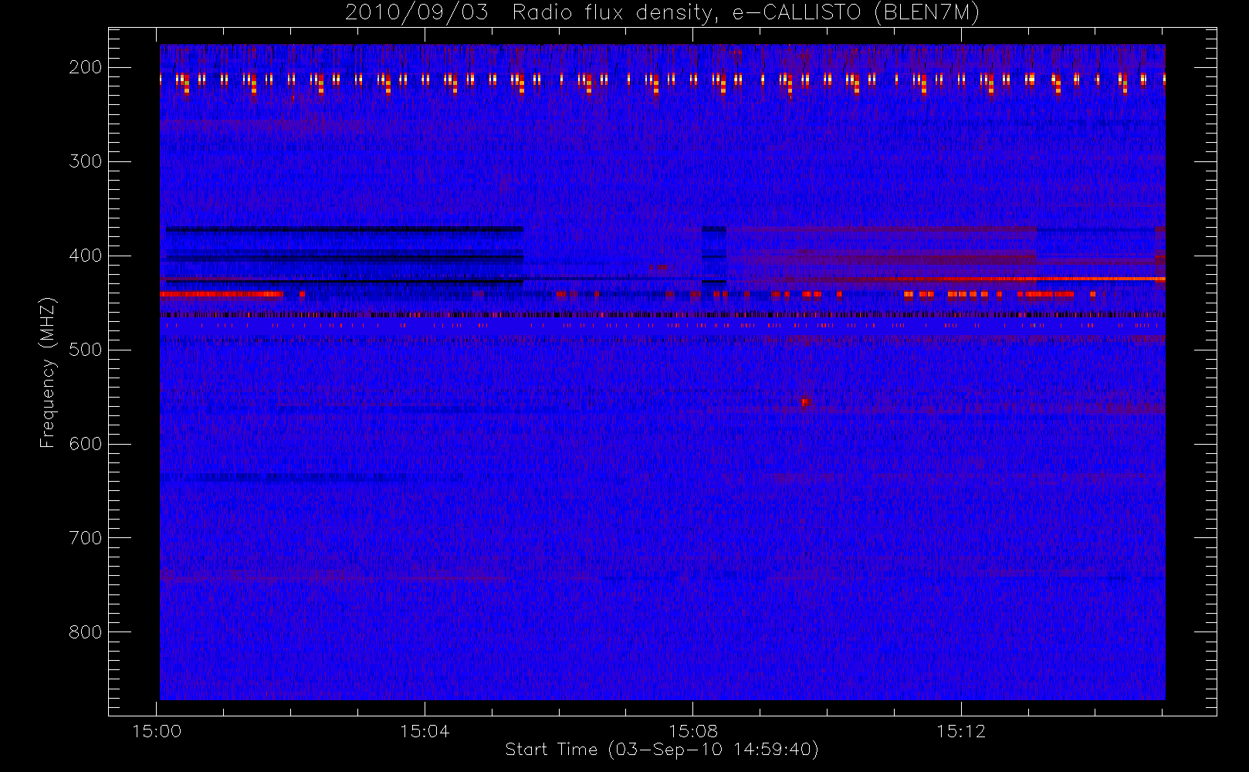
Task: Click the 15:04 time tick label
Action: [x=425, y=731]
